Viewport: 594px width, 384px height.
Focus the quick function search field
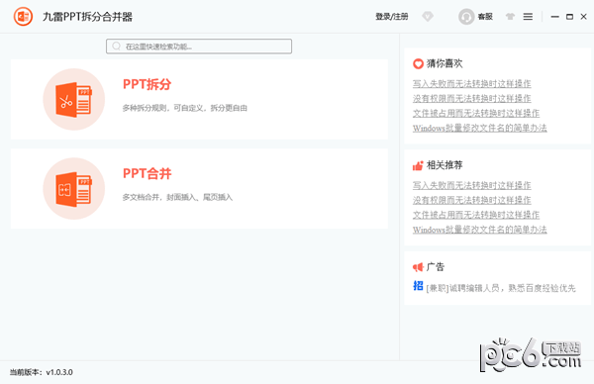coord(199,47)
